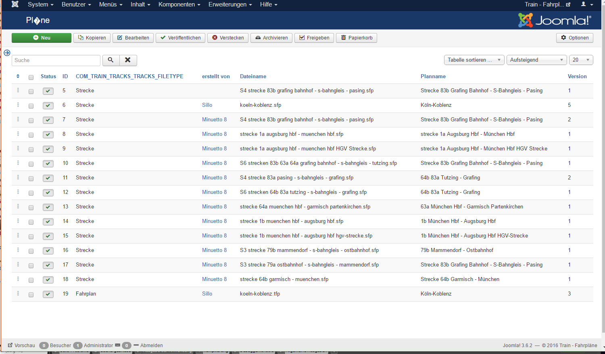The width and height of the screenshot is (605, 354).
Task: Select the checkbox for row ID 17
Action: click(x=31, y=266)
